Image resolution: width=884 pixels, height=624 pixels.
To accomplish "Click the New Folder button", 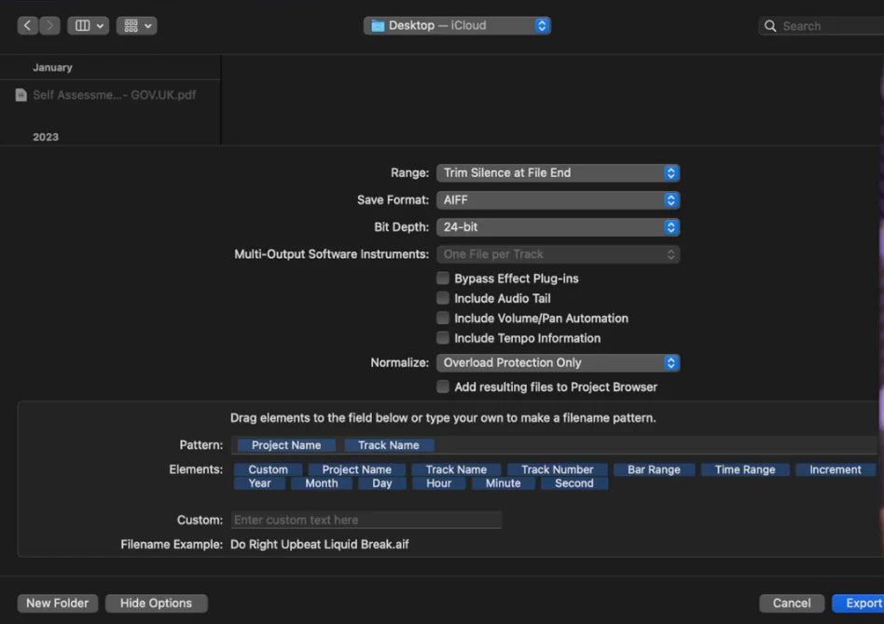I will pyautogui.click(x=58, y=604).
